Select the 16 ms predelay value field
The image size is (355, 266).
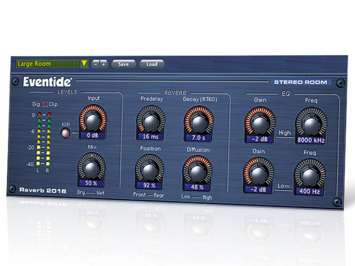pyautogui.click(x=150, y=137)
